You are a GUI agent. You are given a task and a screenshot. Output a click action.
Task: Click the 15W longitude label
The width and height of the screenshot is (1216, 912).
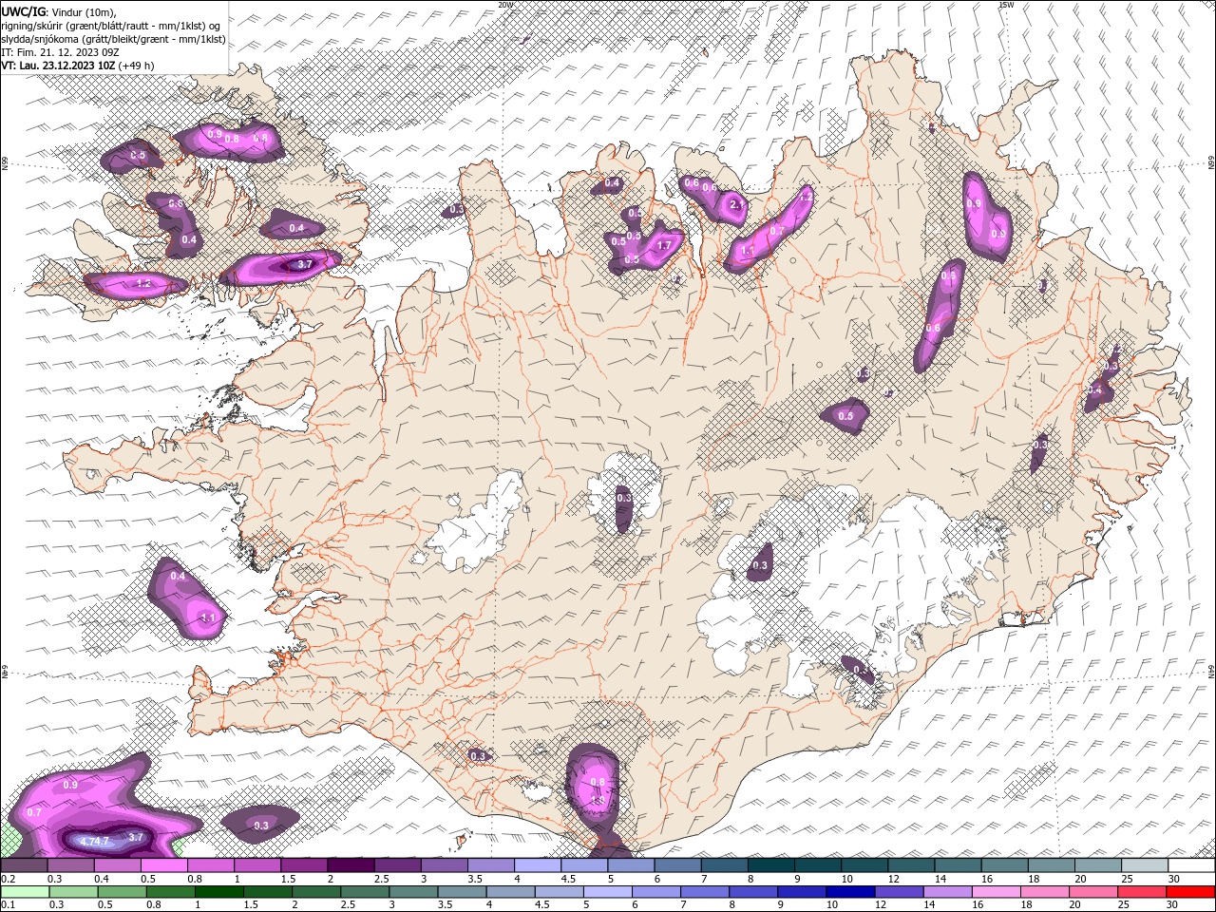click(x=1005, y=5)
